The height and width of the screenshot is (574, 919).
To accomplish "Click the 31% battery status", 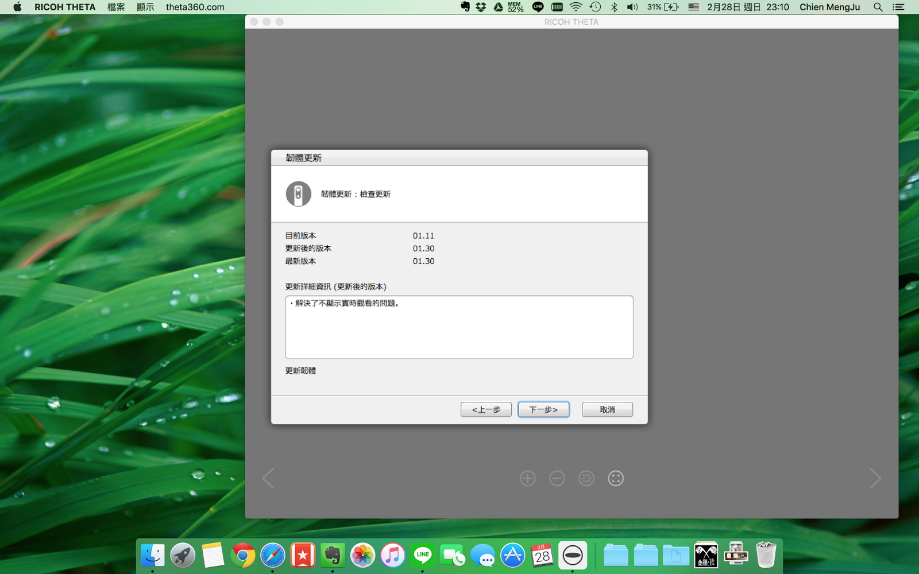I will click(663, 7).
